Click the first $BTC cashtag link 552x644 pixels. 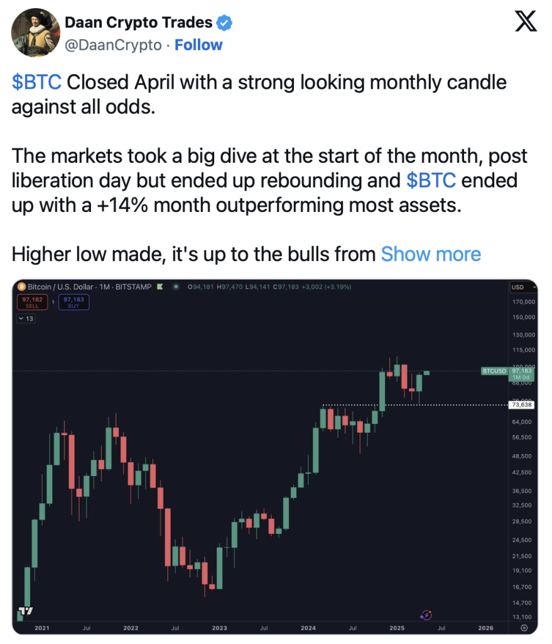coord(36,82)
